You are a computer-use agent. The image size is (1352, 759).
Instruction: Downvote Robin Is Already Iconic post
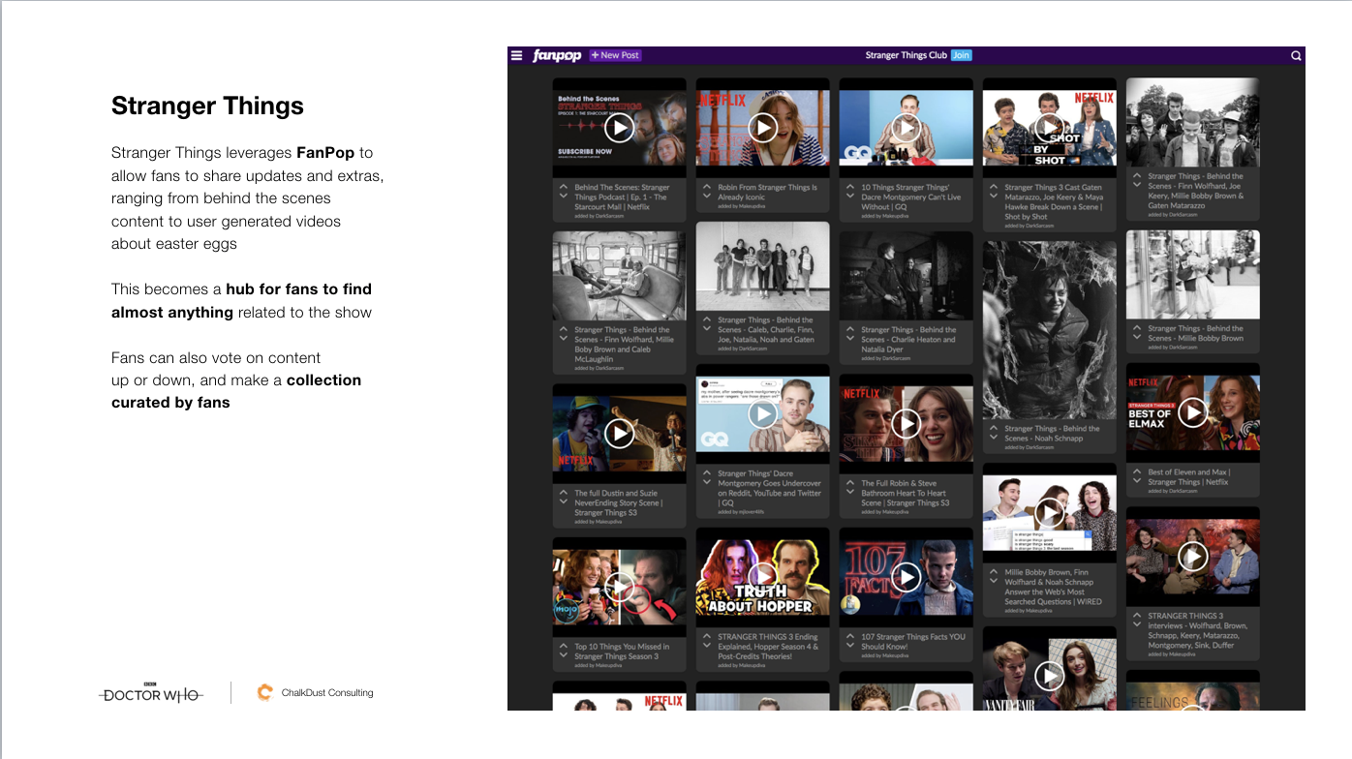click(x=707, y=197)
